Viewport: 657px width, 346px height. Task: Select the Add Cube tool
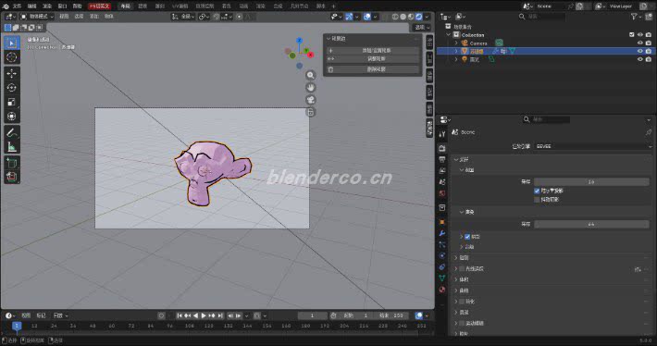point(12,164)
